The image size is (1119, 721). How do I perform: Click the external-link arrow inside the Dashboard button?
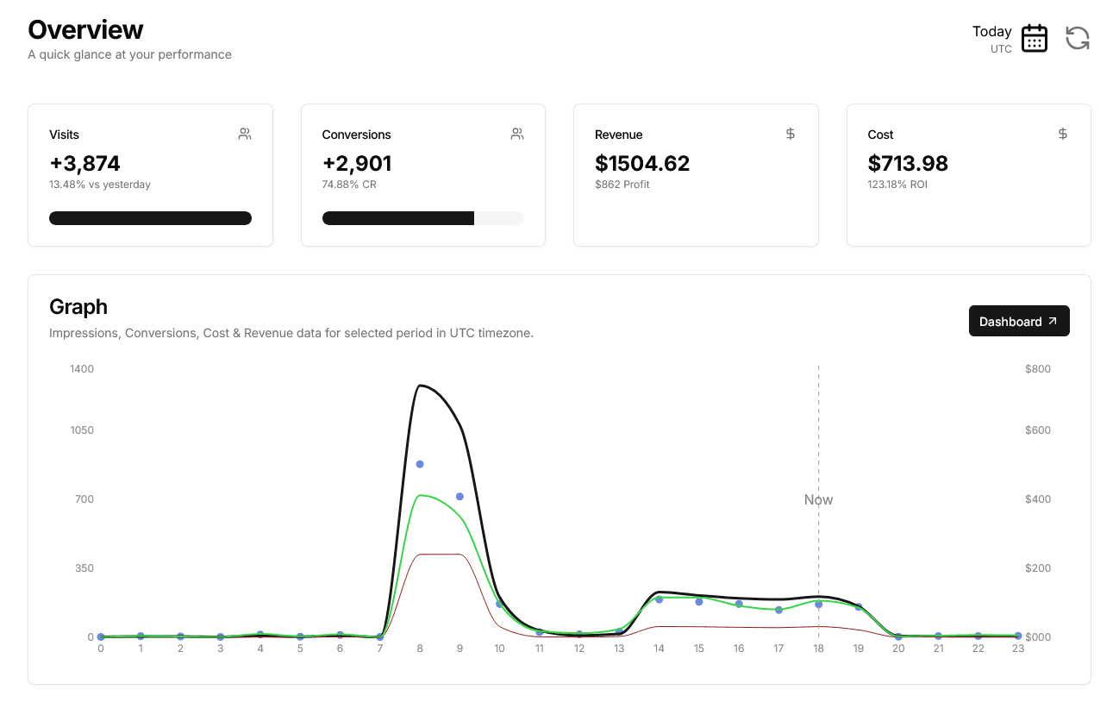click(1053, 320)
